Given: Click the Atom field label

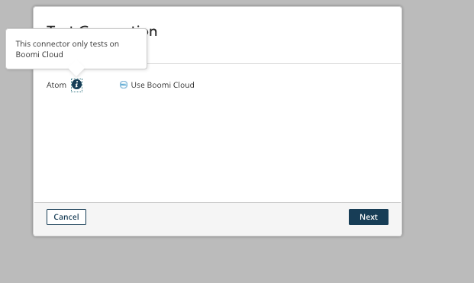Looking at the screenshot, I should (56, 85).
